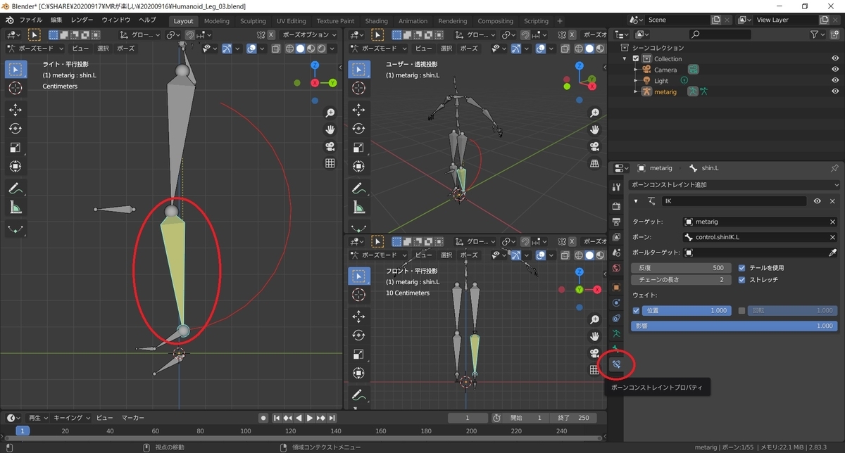The width and height of the screenshot is (845, 453).
Task: Select rendered shading in left viewport header
Action: 321,49
